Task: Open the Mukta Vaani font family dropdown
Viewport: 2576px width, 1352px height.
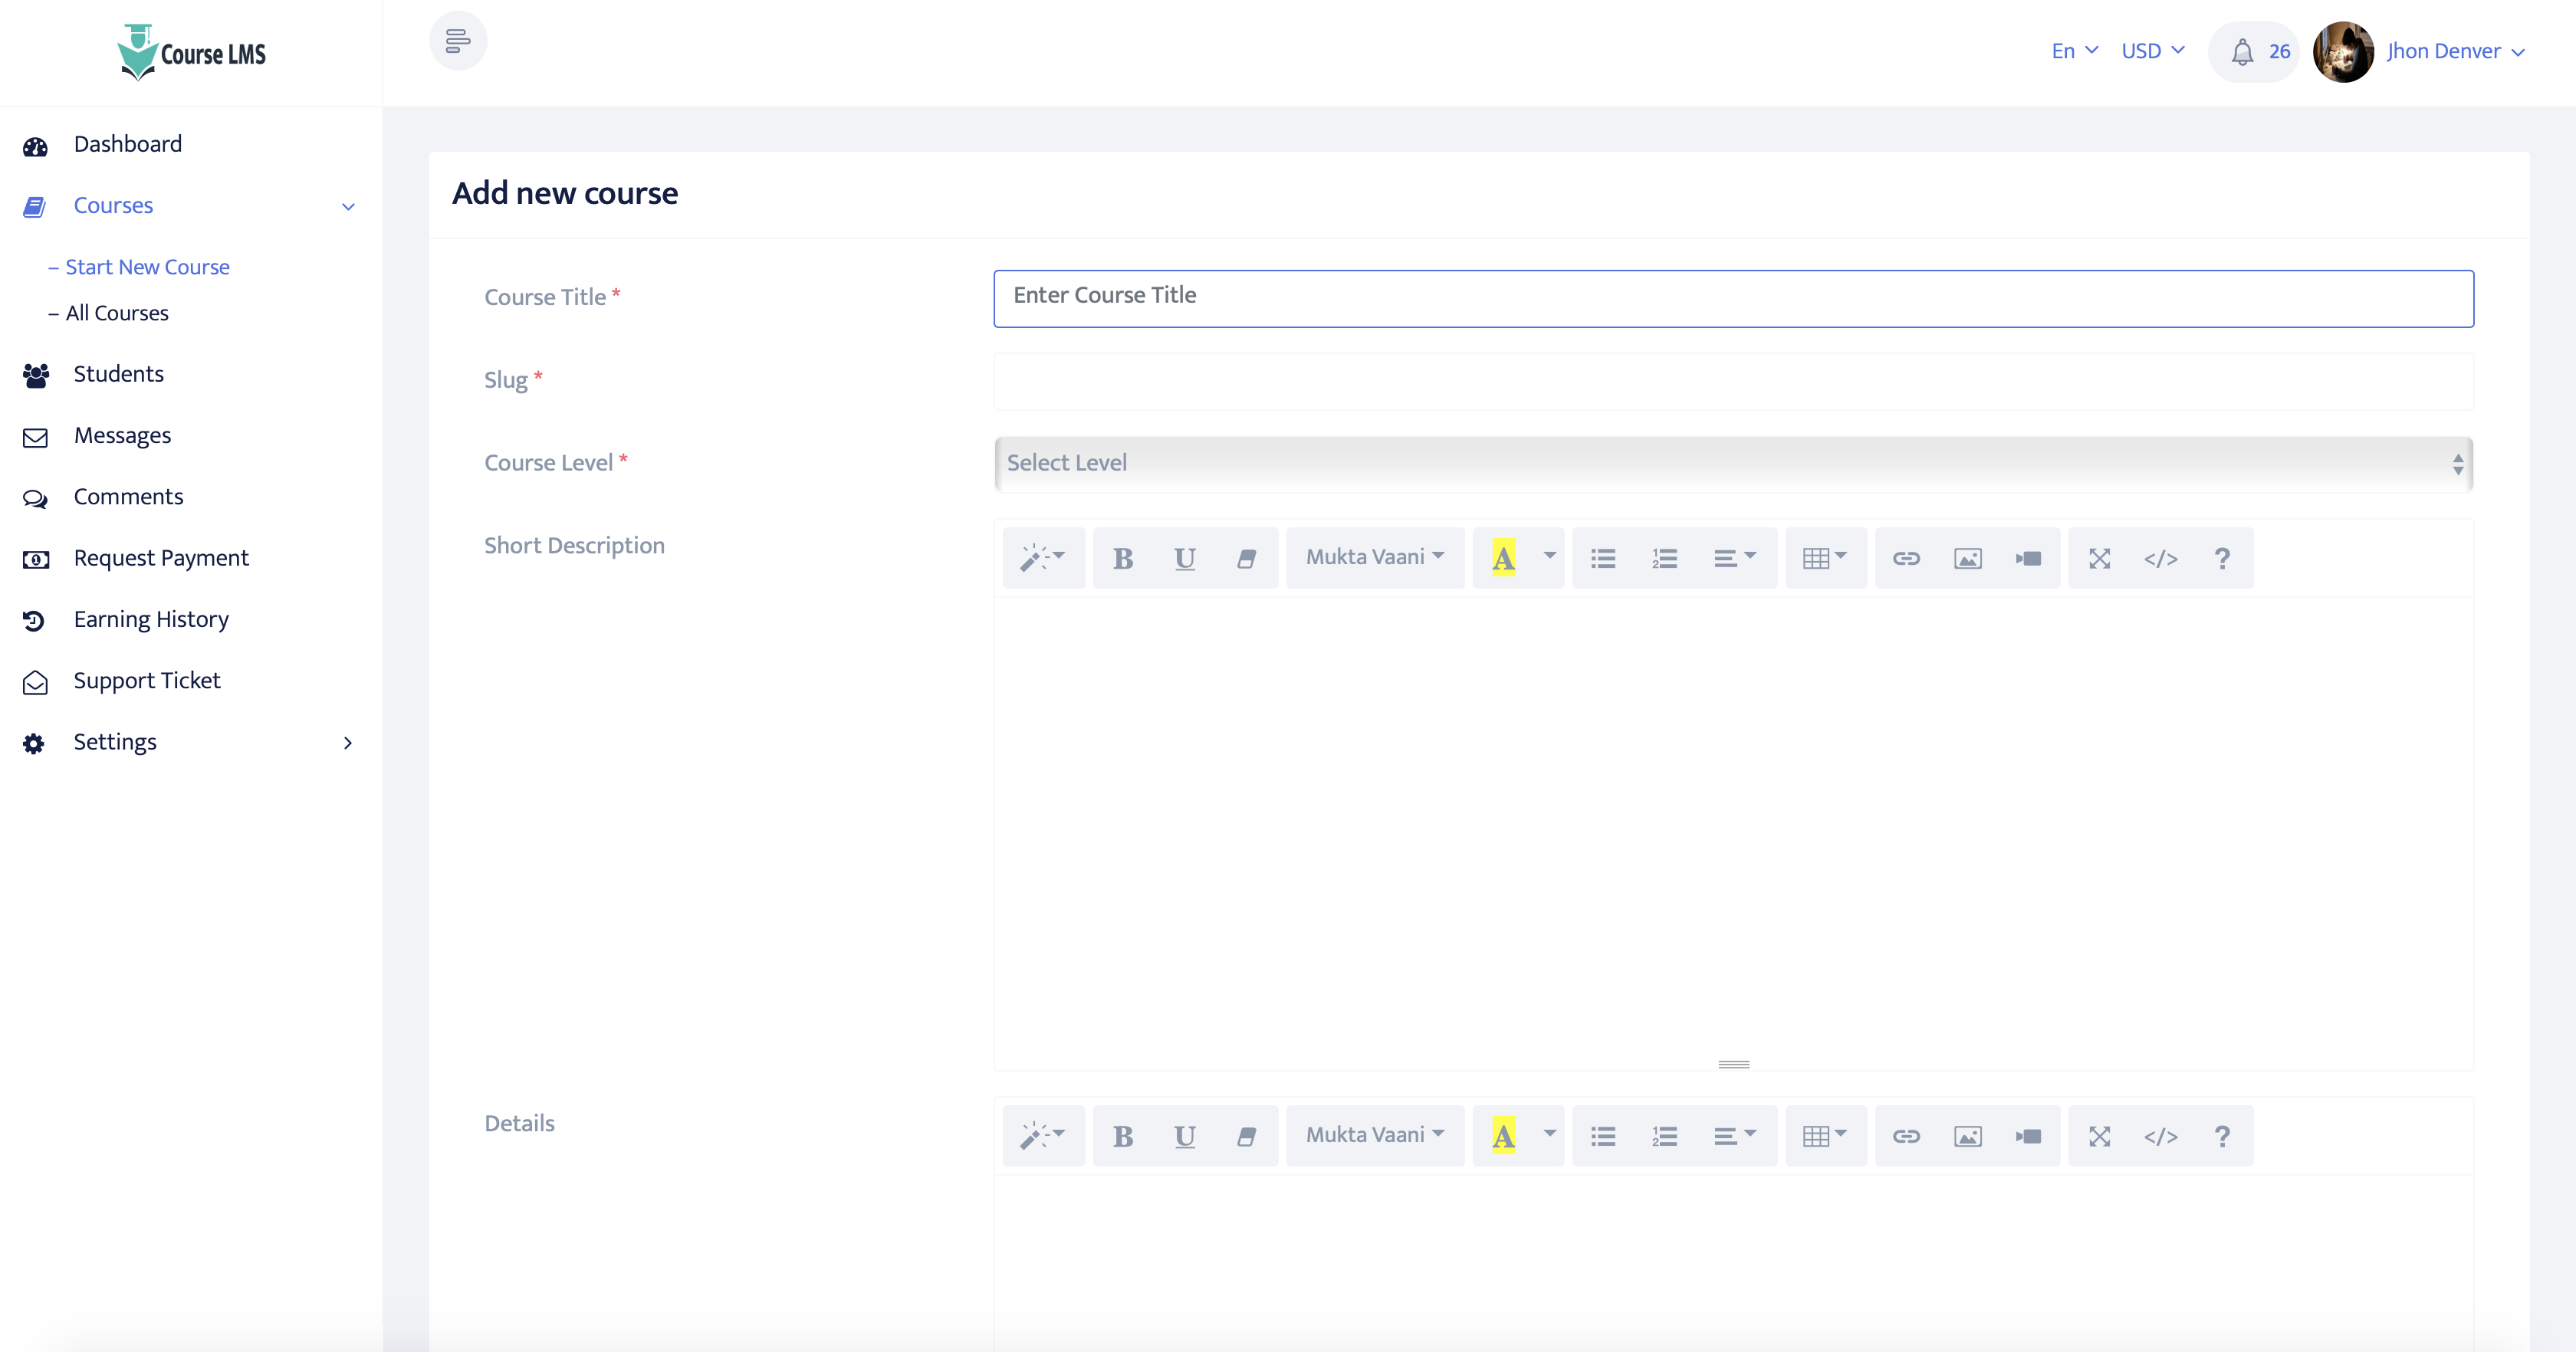Action: pos(1374,557)
